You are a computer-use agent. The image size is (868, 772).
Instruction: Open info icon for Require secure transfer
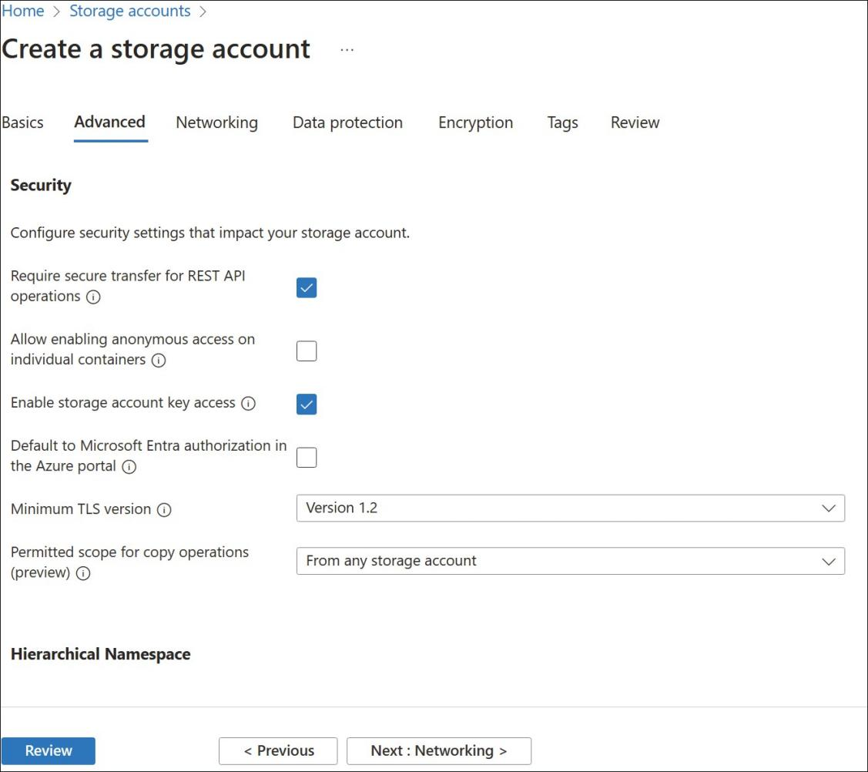tap(93, 297)
